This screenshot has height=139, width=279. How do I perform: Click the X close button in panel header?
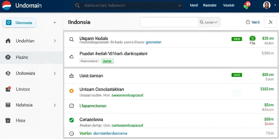pyautogui.click(x=271, y=22)
